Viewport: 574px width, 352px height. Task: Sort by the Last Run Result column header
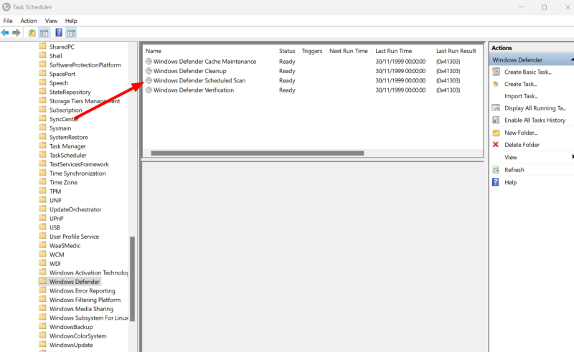pyautogui.click(x=456, y=51)
